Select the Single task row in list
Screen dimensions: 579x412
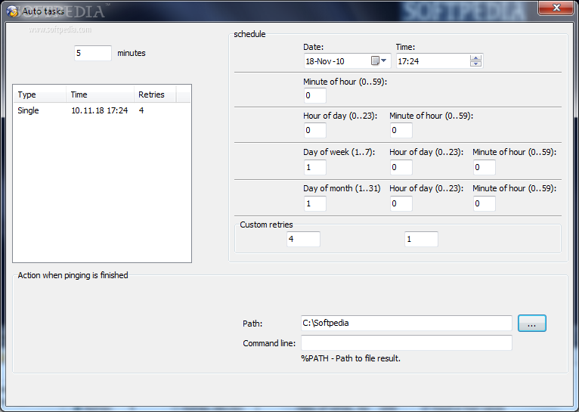(x=102, y=110)
